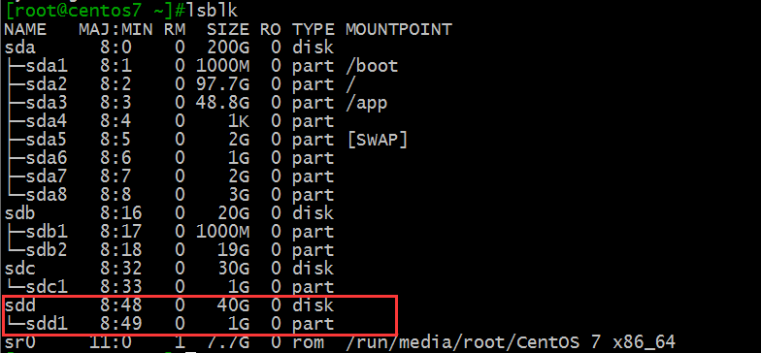This screenshot has height=353, width=761.
Task: Click the [SWAP] mountpoint label
Action: click(x=377, y=140)
